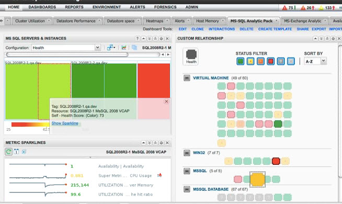Click the interaction mode icon in heatmap toolbar
Screen dimensions: 342x204
[111, 48]
